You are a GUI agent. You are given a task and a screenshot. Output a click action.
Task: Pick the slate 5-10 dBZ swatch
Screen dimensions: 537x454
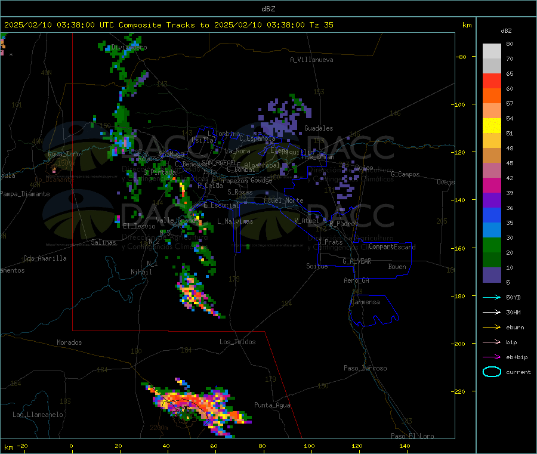492,275
